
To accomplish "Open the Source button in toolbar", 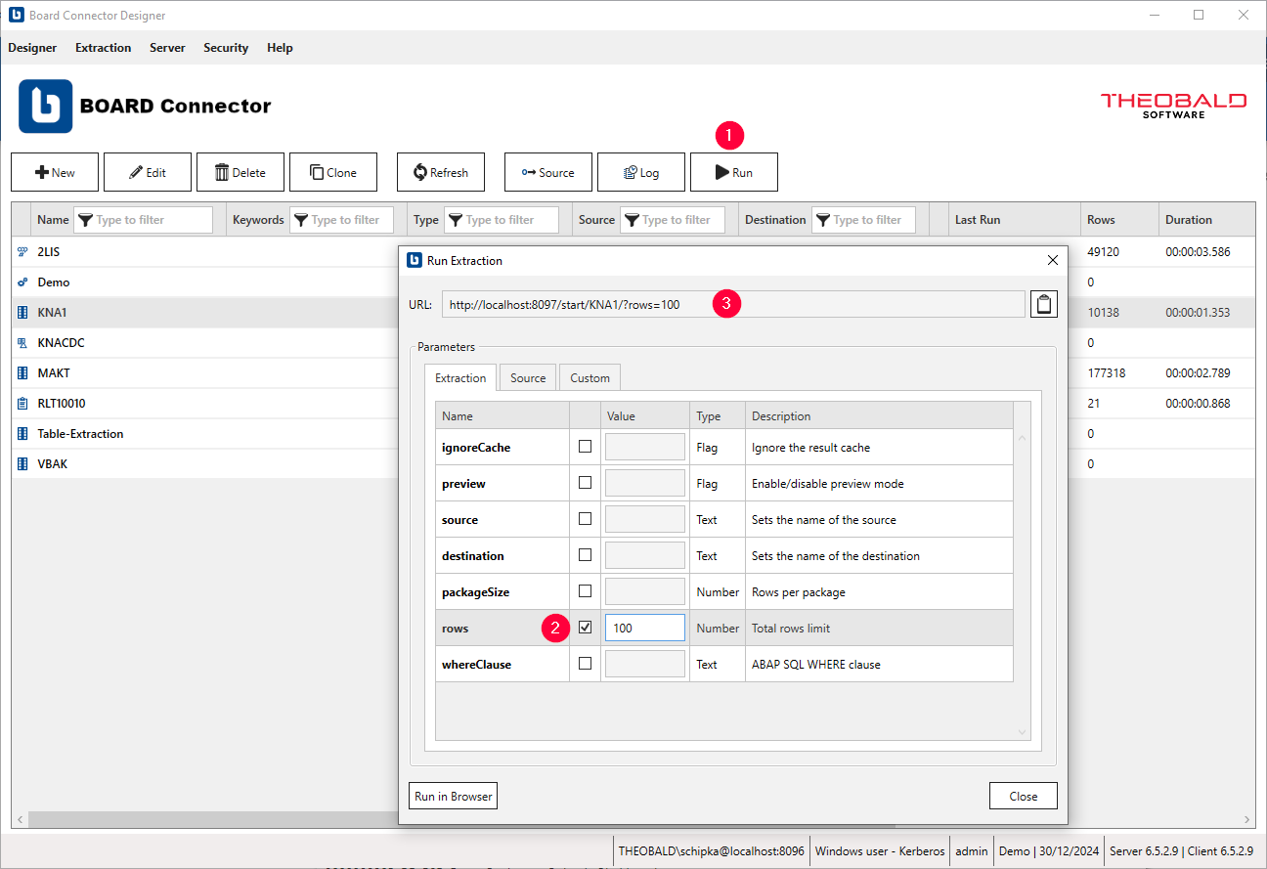I will 548,172.
